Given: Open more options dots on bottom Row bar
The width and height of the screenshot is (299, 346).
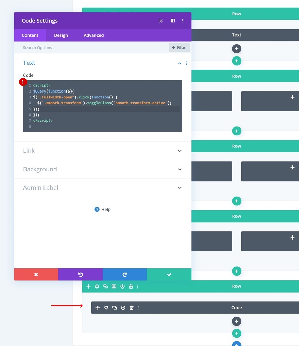Looking at the screenshot, I should click(x=138, y=286).
